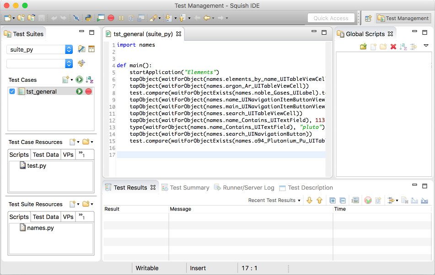This screenshot has height=275, width=435.
Task: Sort test cases alphabetically
Action: pos(90,80)
